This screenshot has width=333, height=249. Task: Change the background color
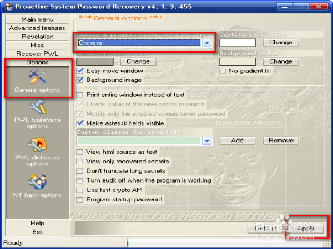281,61
